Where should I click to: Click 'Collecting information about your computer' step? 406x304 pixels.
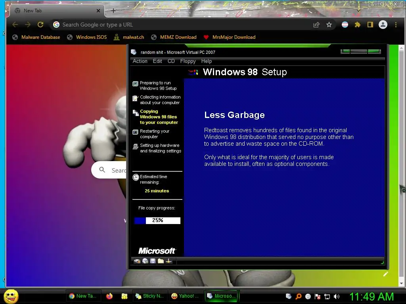(157, 100)
